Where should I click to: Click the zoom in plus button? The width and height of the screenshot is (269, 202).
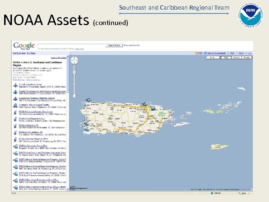tap(74, 73)
